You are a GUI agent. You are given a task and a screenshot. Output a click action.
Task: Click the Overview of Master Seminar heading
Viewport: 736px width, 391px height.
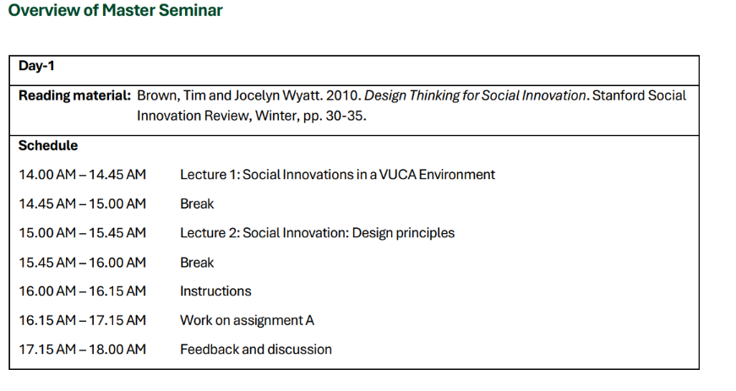[116, 10]
